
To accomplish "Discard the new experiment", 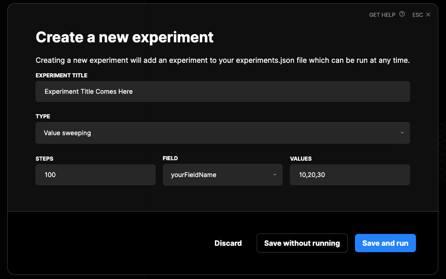I will click(228, 243).
